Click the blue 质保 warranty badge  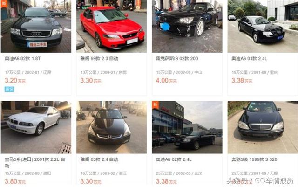(x=9, y=89)
